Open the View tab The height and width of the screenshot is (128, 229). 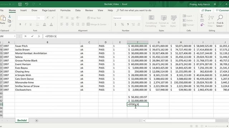[100, 10]
